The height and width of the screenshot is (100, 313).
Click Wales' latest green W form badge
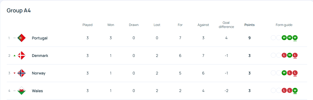[x=295, y=91]
